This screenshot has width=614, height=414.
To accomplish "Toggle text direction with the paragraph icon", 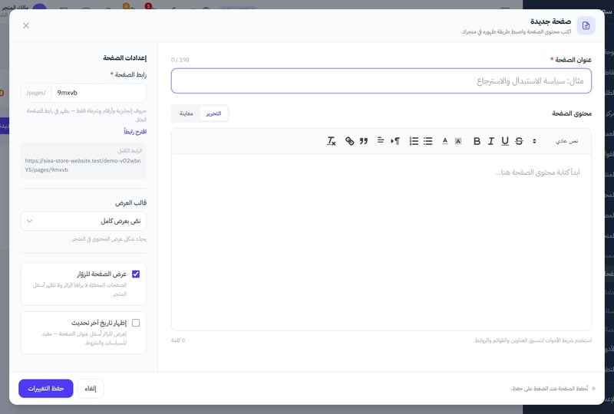I will click(x=395, y=141).
